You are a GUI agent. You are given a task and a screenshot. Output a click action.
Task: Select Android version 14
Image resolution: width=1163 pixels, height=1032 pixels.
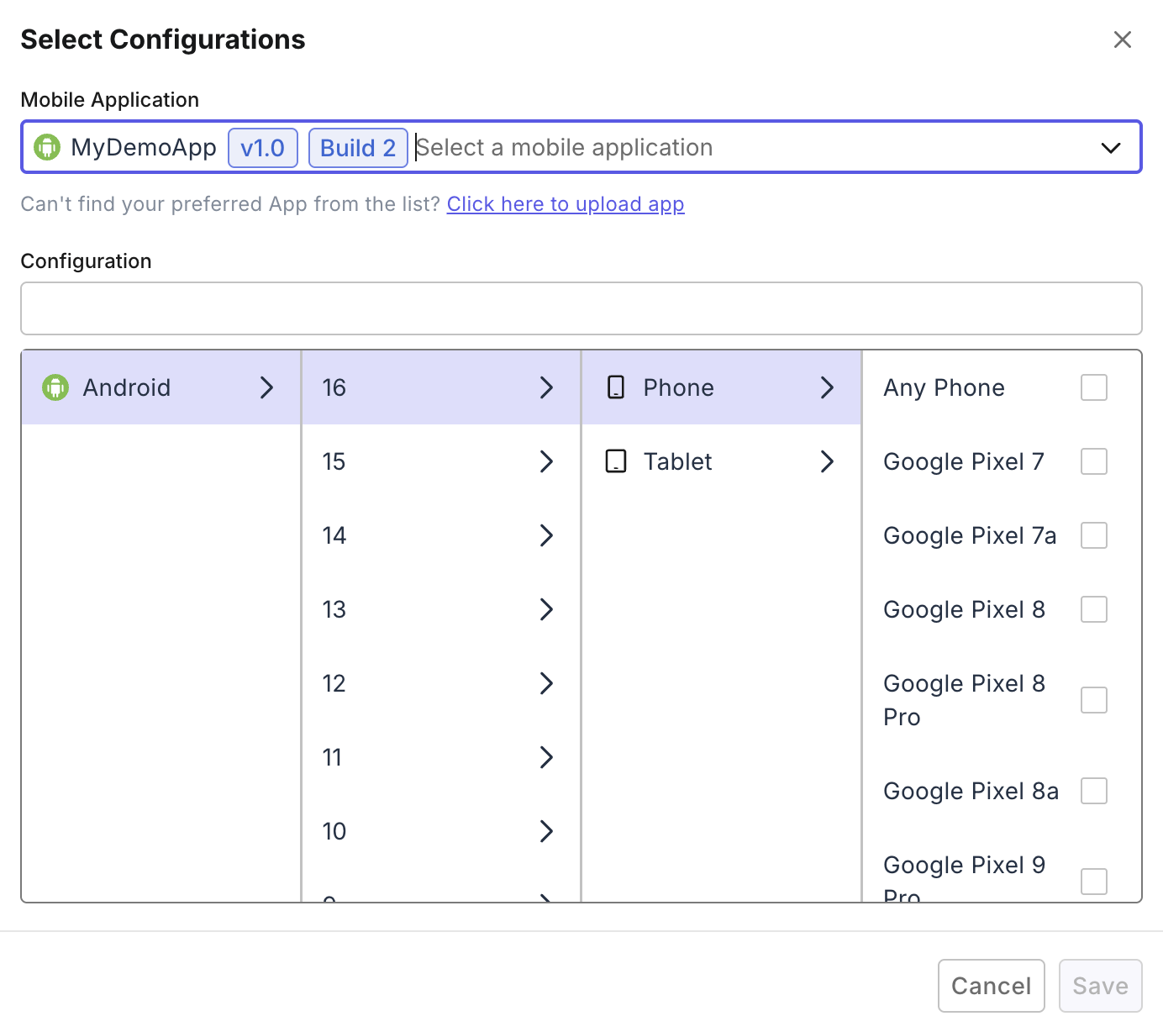click(x=441, y=535)
